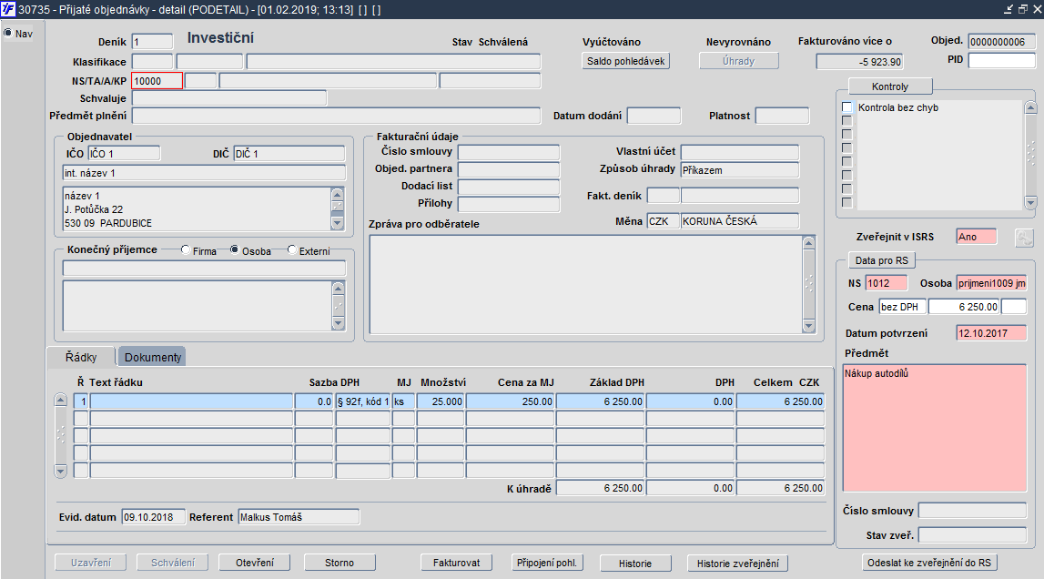Image resolution: width=1044 pixels, height=579 pixels.
Task: Open the Data pro RS section
Action: 882,260
